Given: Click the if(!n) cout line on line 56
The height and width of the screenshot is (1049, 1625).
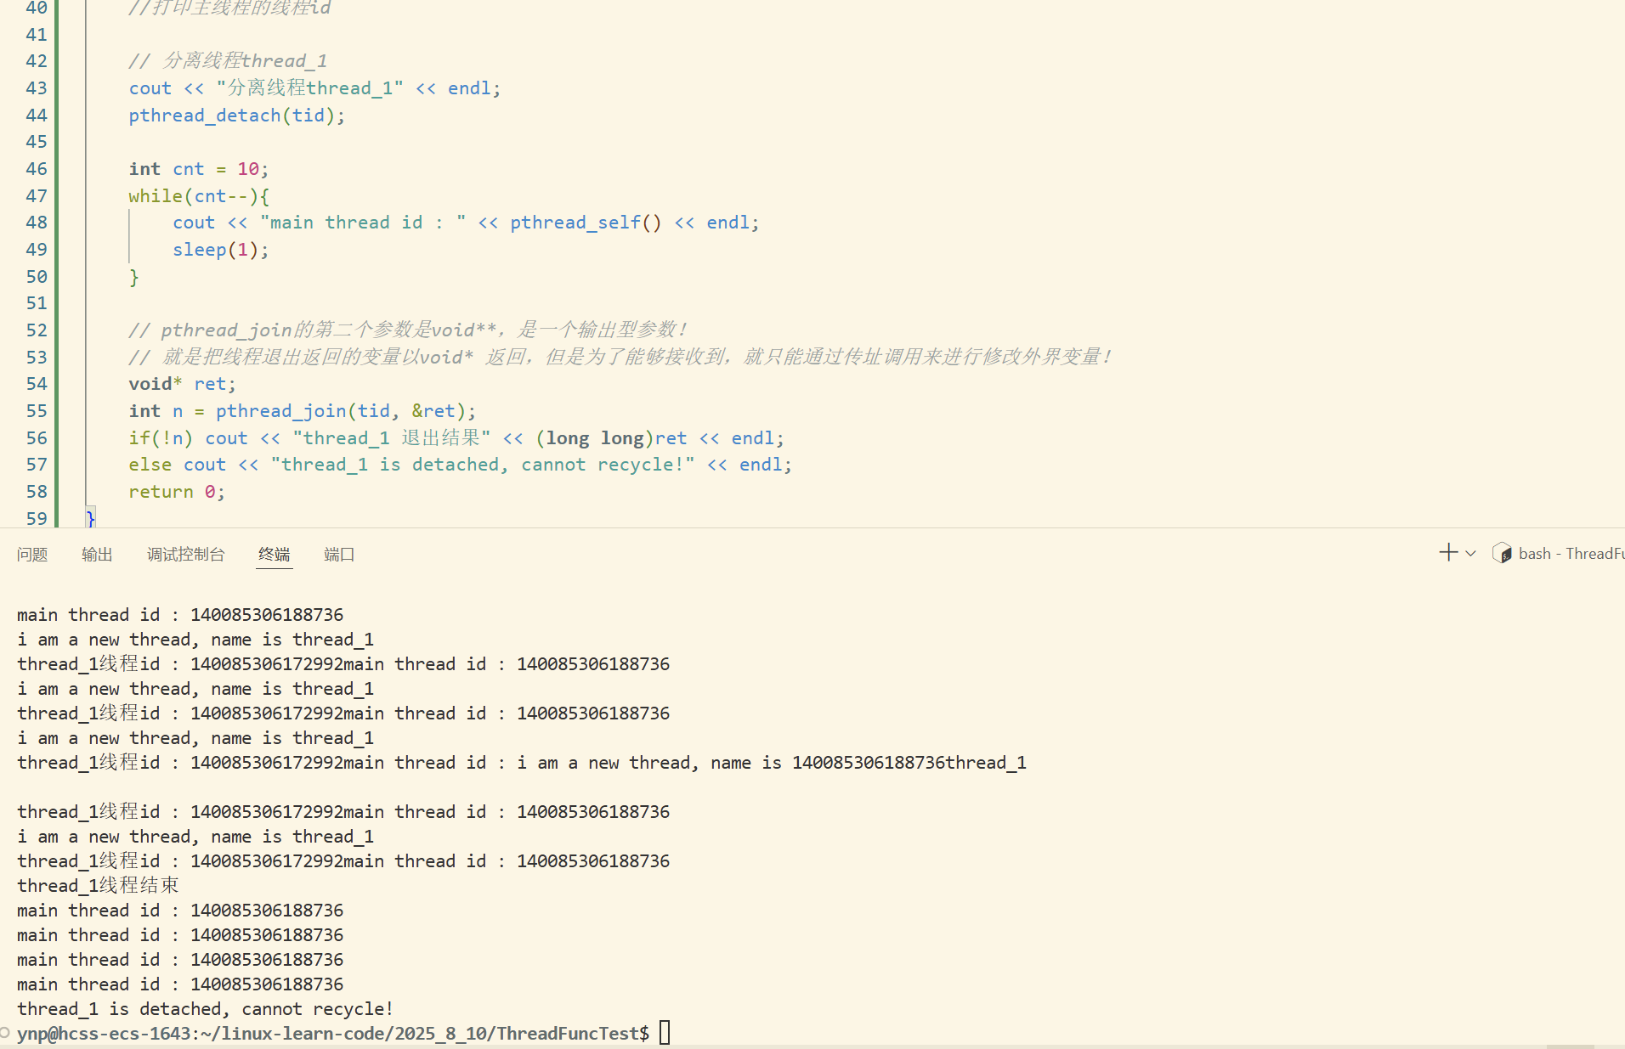Looking at the screenshot, I should point(456,438).
